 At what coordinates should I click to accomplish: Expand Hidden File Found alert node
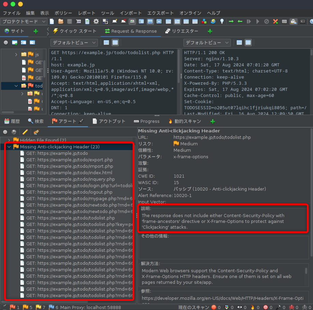[9, 140]
